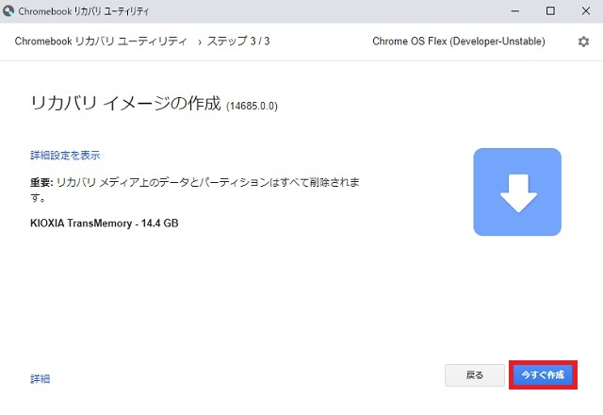Maximize the recovery utility window
Screen dimensions: 603x415
(x=550, y=11)
